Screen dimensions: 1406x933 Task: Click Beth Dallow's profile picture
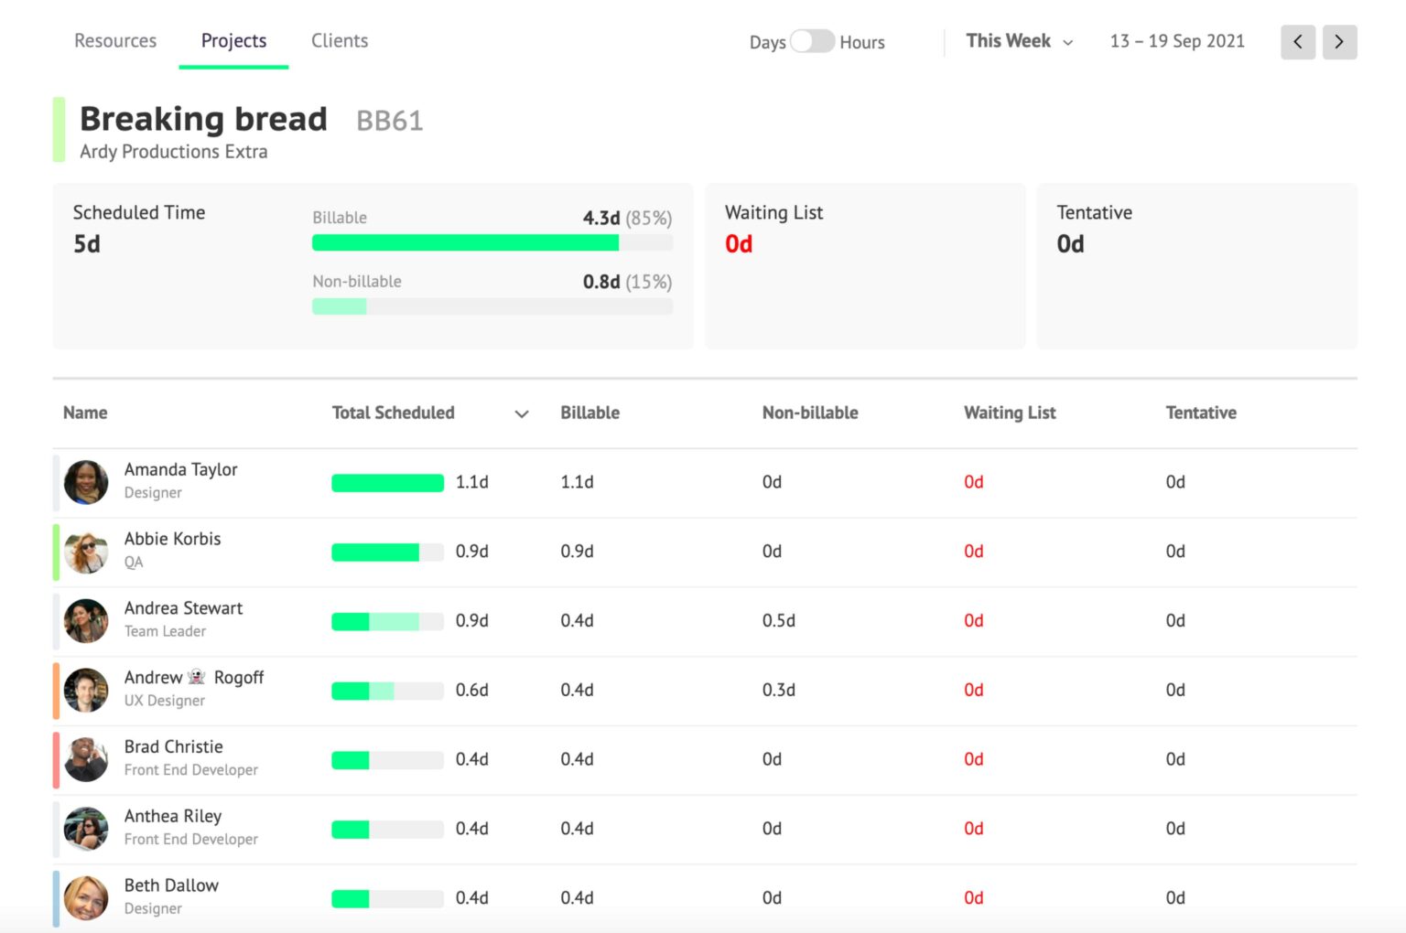point(85,898)
